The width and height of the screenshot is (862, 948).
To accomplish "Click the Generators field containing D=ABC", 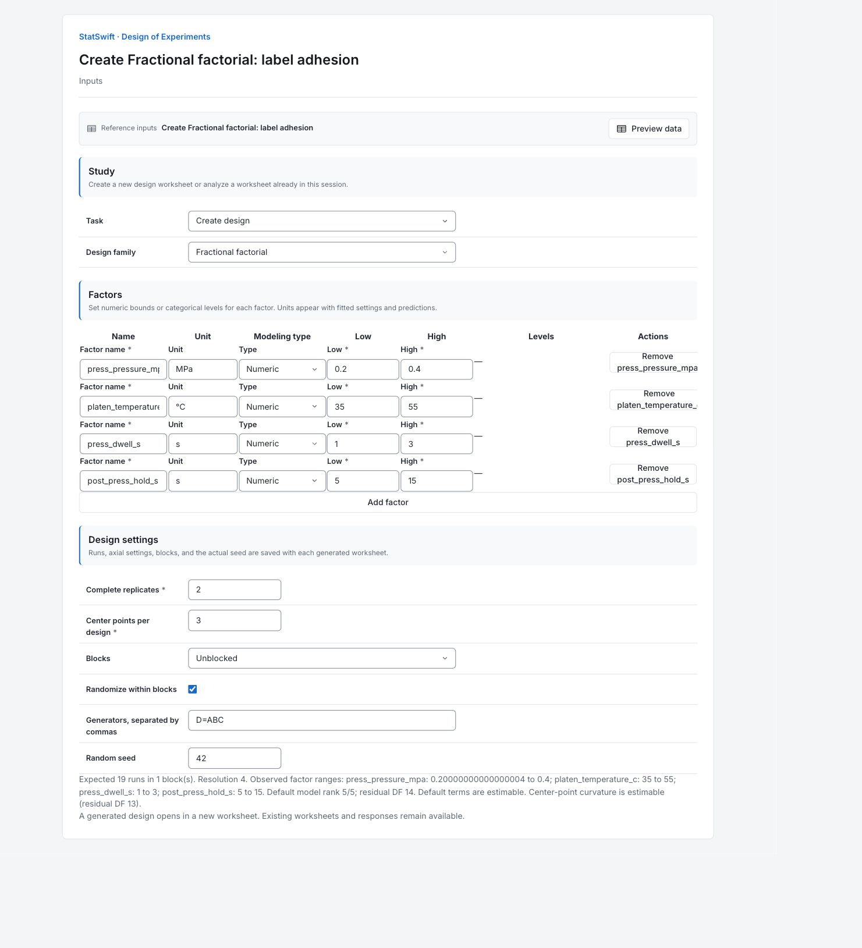I will (322, 720).
